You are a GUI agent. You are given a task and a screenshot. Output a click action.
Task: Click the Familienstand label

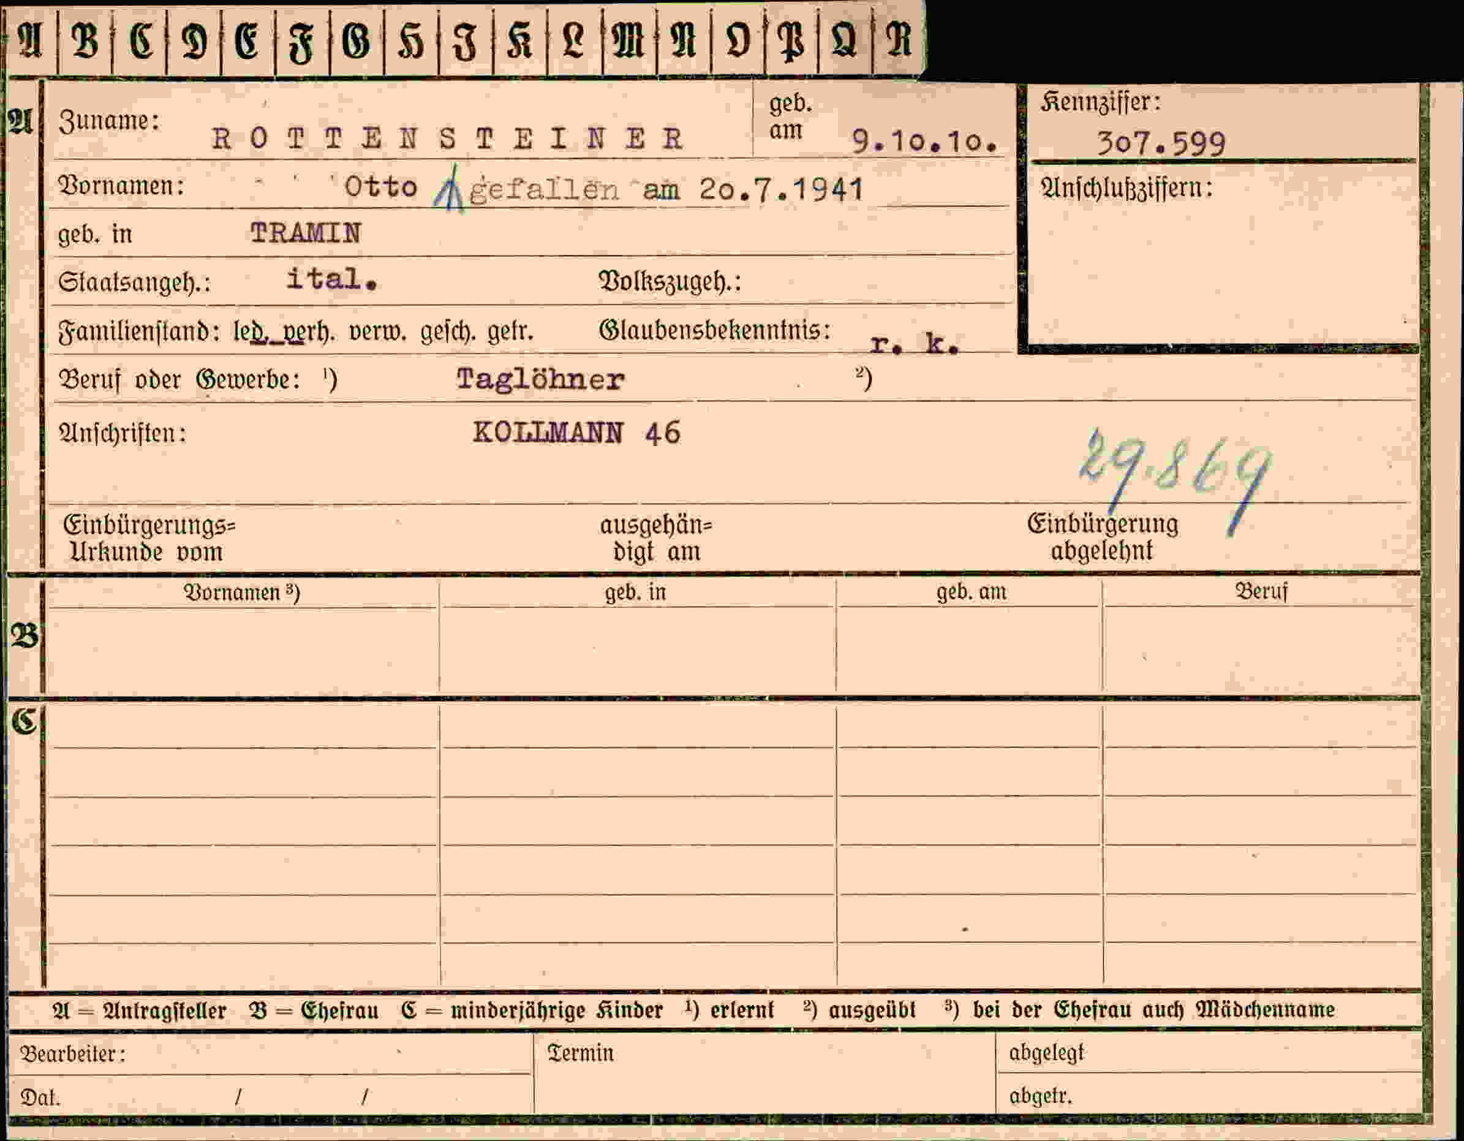tap(140, 332)
